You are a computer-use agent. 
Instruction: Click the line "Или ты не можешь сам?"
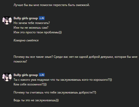click(31, 28)
